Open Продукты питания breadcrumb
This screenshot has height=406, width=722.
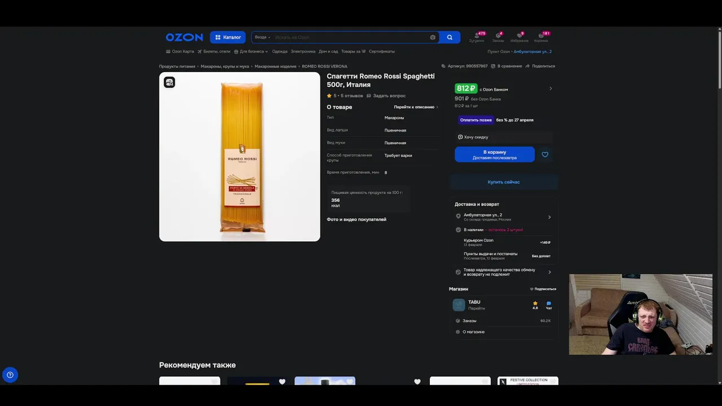[x=177, y=67]
